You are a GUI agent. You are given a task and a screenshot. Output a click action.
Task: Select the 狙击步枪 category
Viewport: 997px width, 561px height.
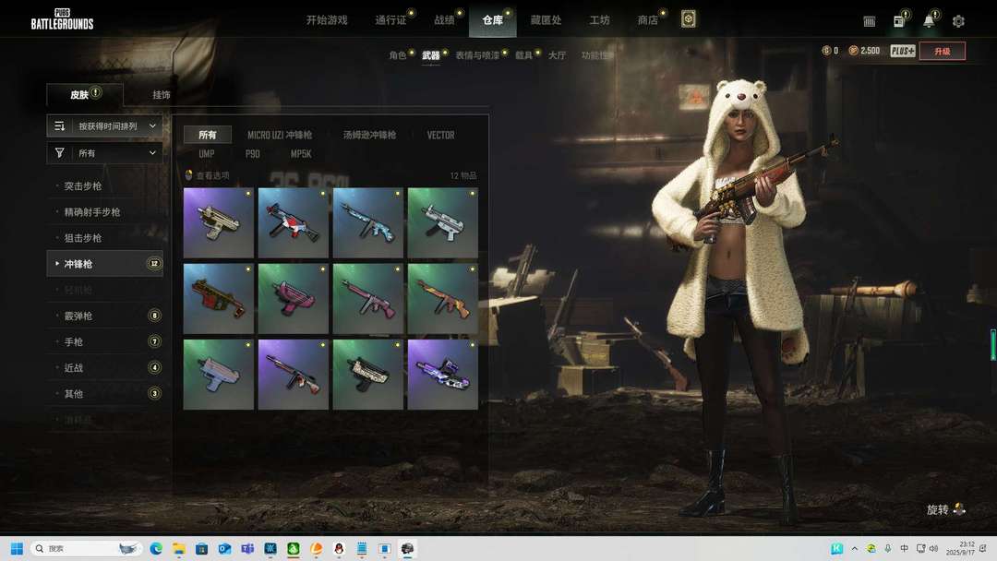105,238
